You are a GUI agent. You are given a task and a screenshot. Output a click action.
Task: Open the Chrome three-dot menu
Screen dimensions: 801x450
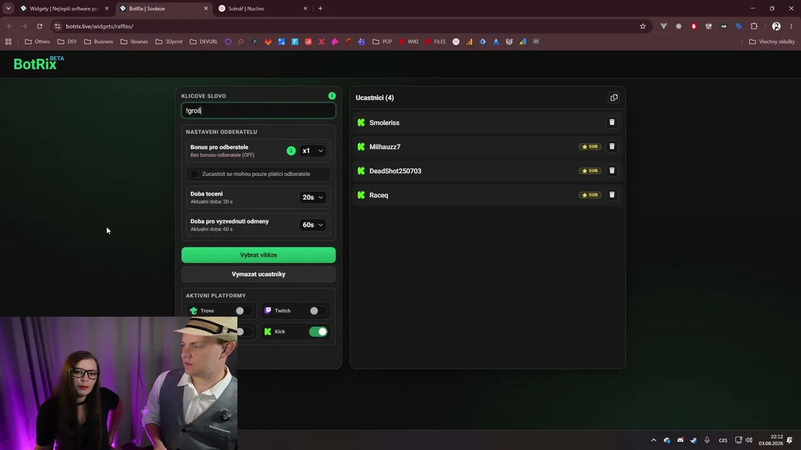791,26
